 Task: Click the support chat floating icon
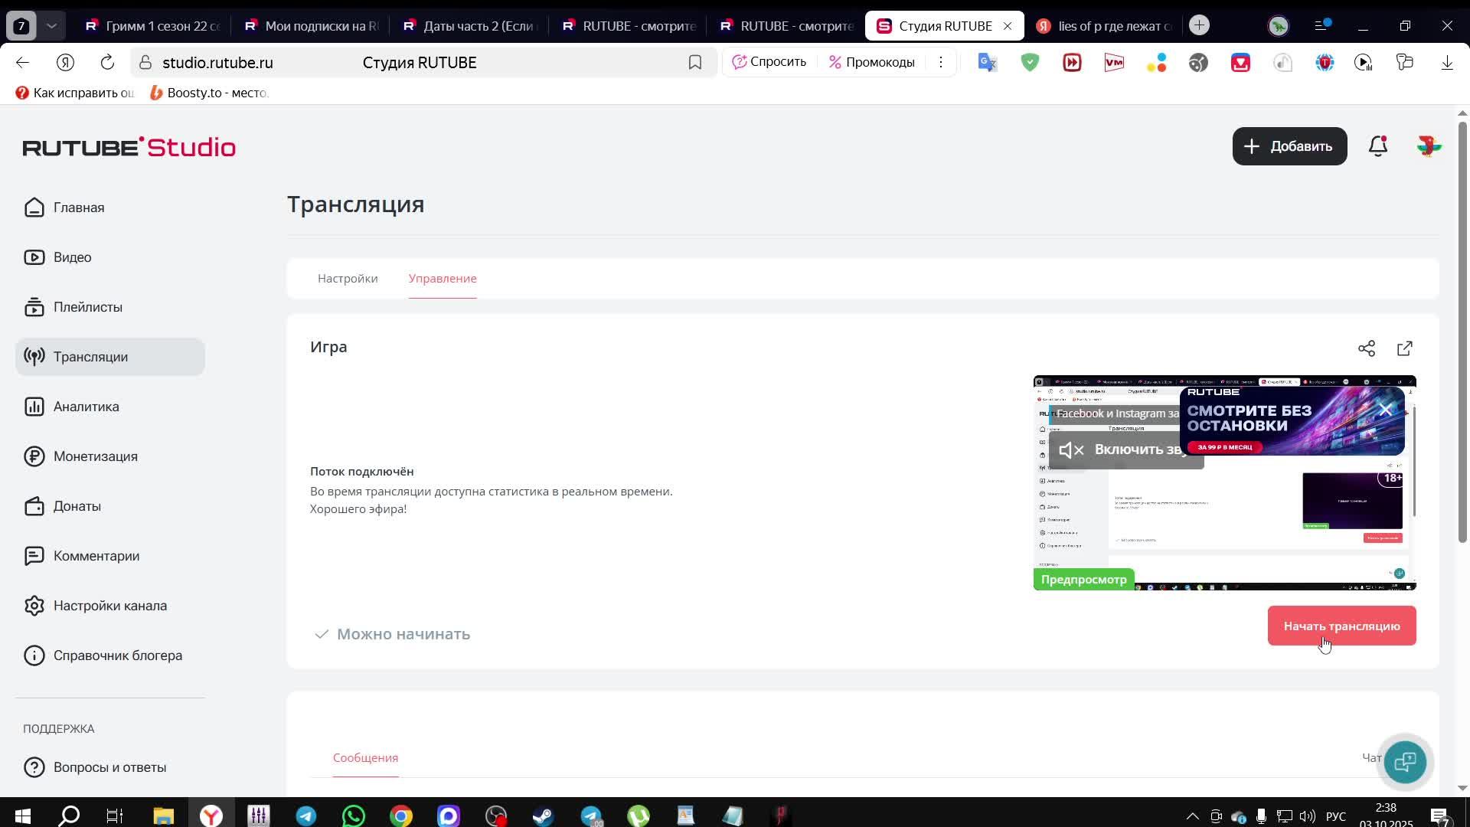[1405, 762]
